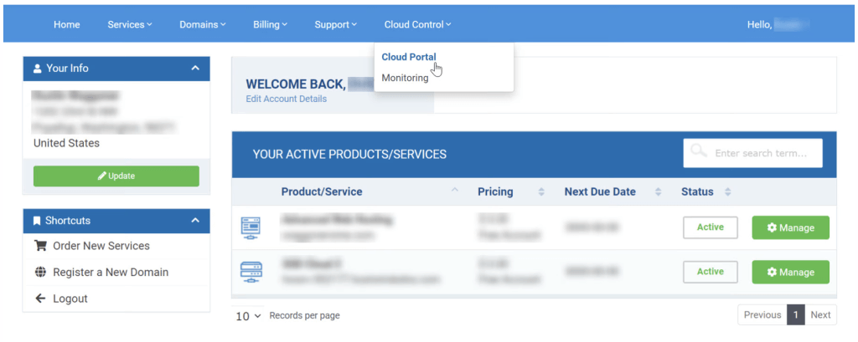Image resolution: width=858 pixels, height=342 pixels.
Task: Click the Manage button for the first service
Action: click(790, 227)
